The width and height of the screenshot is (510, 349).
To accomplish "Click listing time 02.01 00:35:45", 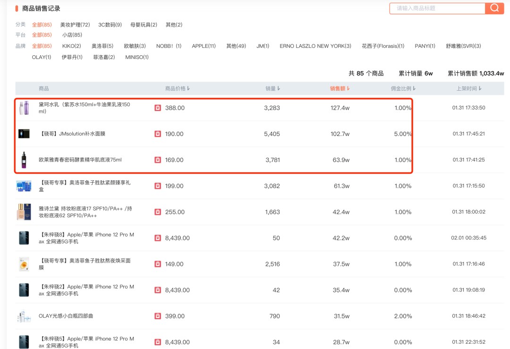I will coord(469,238).
